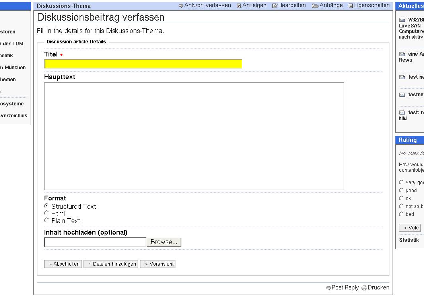The height and width of the screenshot is (299, 424).
Task: Click the Dateien hinzufügen button
Action: click(x=111, y=264)
